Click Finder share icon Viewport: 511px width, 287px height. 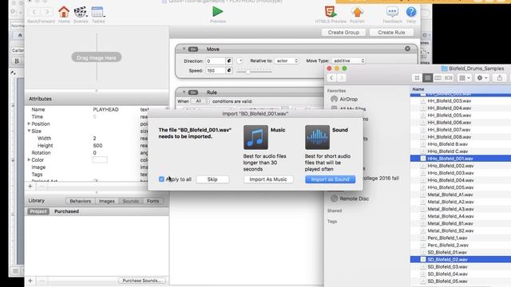499,78
